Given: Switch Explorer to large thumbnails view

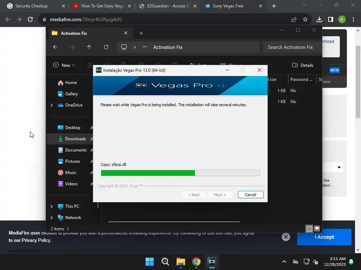Looking at the screenshot, I should click(317, 229).
